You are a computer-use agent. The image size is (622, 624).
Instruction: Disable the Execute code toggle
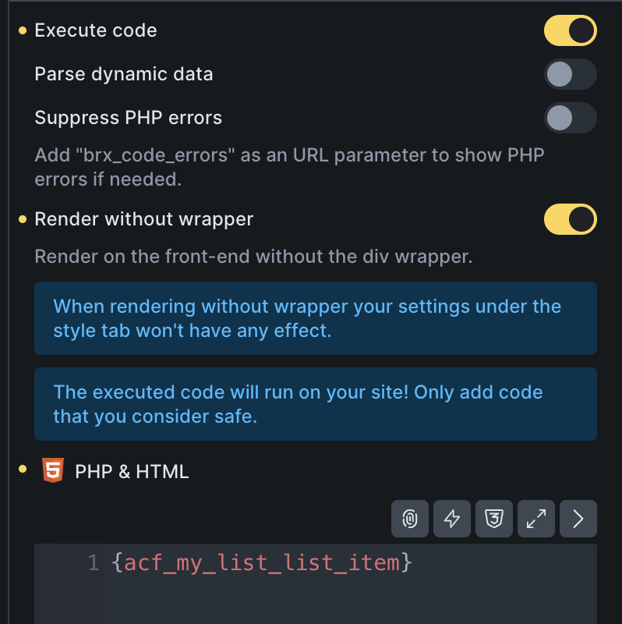(570, 31)
